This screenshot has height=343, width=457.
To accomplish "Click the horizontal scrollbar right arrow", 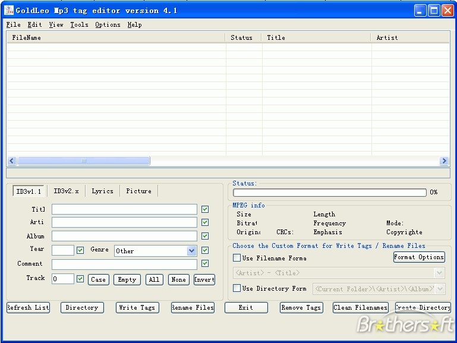I will [x=444, y=161].
